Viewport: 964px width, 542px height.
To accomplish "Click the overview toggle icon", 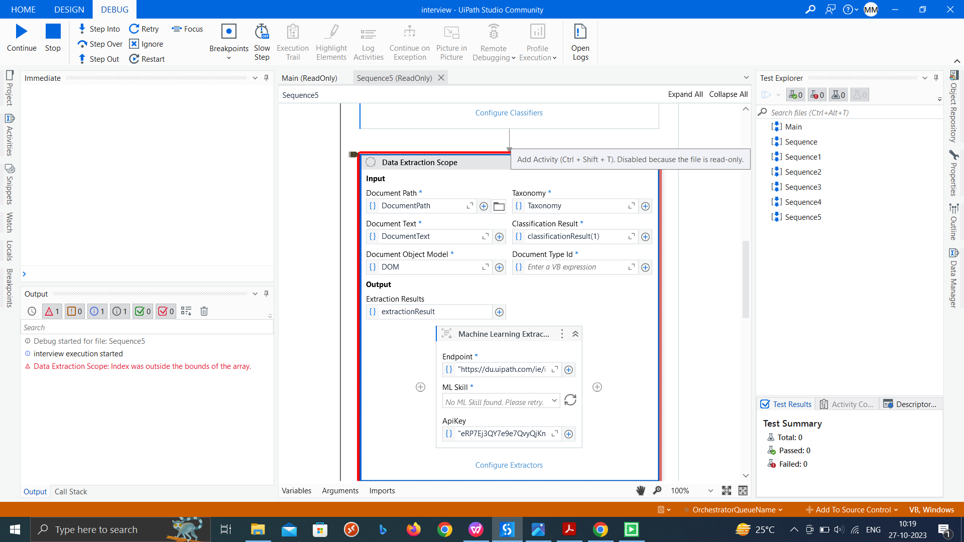I will [x=743, y=491].
